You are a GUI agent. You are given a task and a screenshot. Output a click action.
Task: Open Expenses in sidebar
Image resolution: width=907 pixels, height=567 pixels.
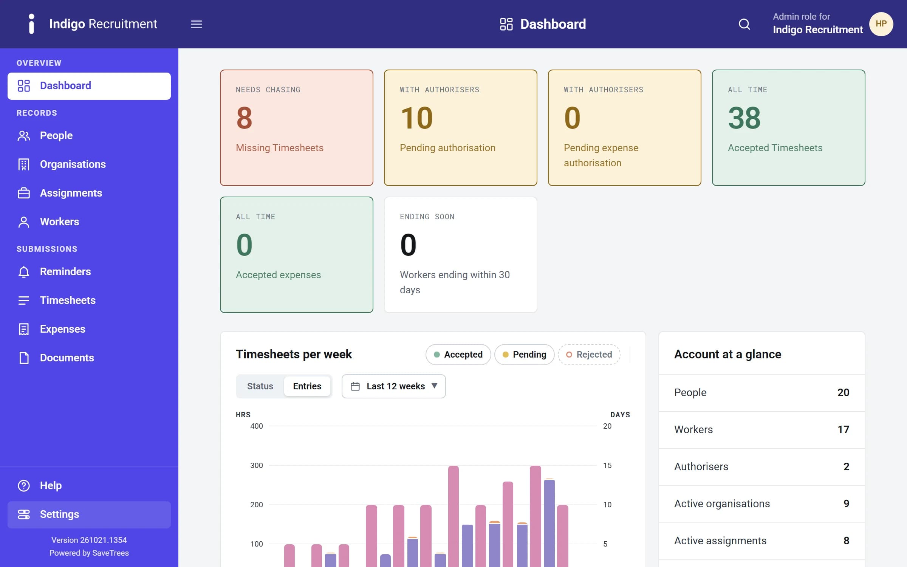(x=89, y=329)
